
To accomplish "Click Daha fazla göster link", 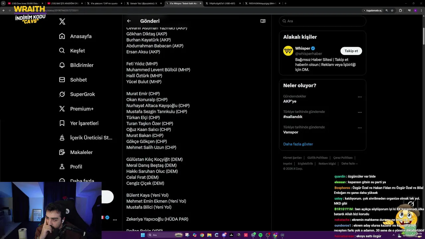I will point(298,144).
